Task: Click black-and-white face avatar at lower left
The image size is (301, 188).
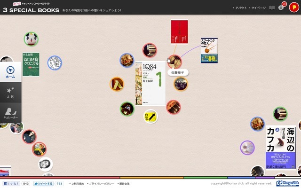Action: coord(45,164)
